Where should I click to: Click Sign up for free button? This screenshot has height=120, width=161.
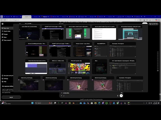pos(153,24)
